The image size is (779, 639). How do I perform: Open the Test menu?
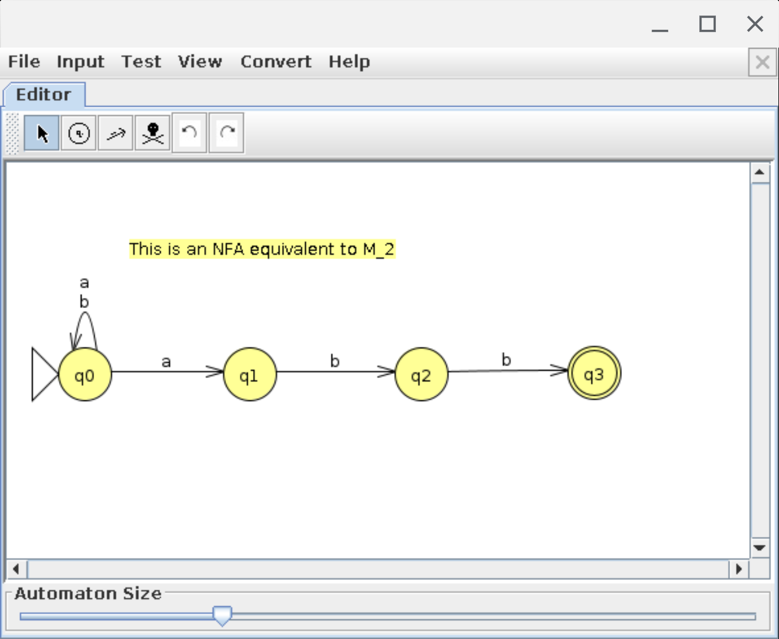coord(141,62)
